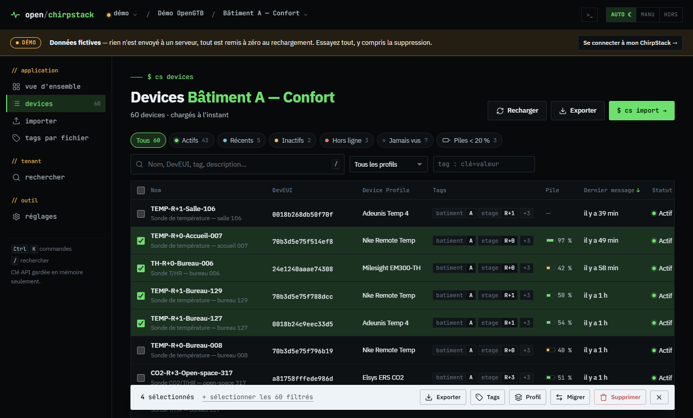Screen dimensions: 693x418
Task: Expand the Bâtiment A — Confort breadcrumb
Action: pyautogui.click(x=265, y=14)
